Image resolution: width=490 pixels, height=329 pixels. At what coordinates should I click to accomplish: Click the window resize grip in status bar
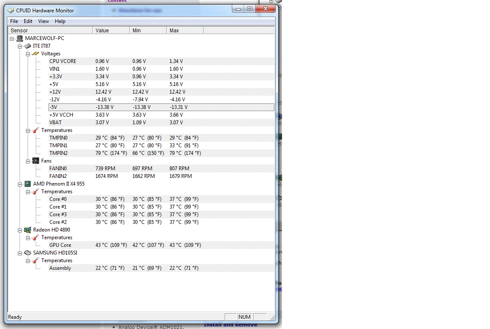click(x=273, y=318)
